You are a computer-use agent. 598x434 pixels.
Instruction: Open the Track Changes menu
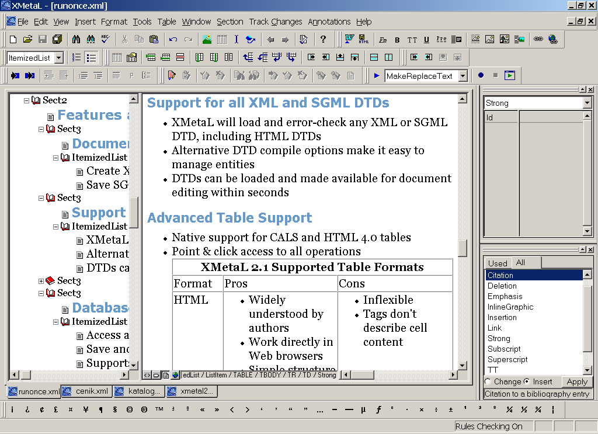coord(276,22)
